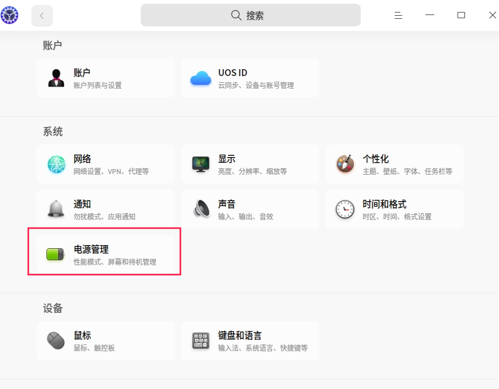Viewport: 499px width, 389px height.
Task: Open the 显示 monitor icon
Action: tap(201, 164)
